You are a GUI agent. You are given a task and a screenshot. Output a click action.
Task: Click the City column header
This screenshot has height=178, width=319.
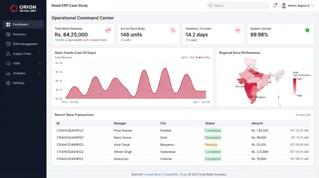point(163,123)
